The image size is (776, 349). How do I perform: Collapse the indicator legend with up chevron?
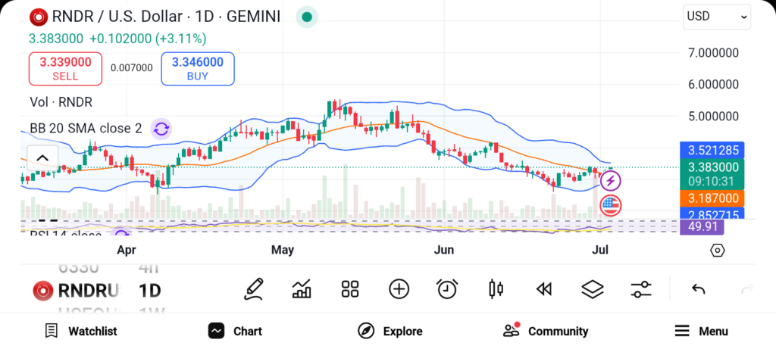pyautogui.click(x=42, y=158)
